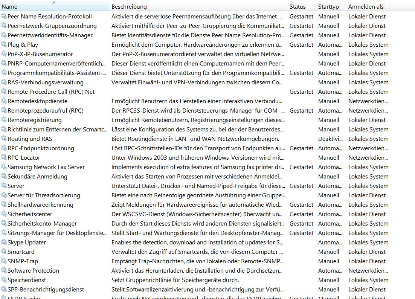Select the SNMP-Trap service name
Image resolution: width=415 pixels, height=299 pixels.
click(23, 261)
